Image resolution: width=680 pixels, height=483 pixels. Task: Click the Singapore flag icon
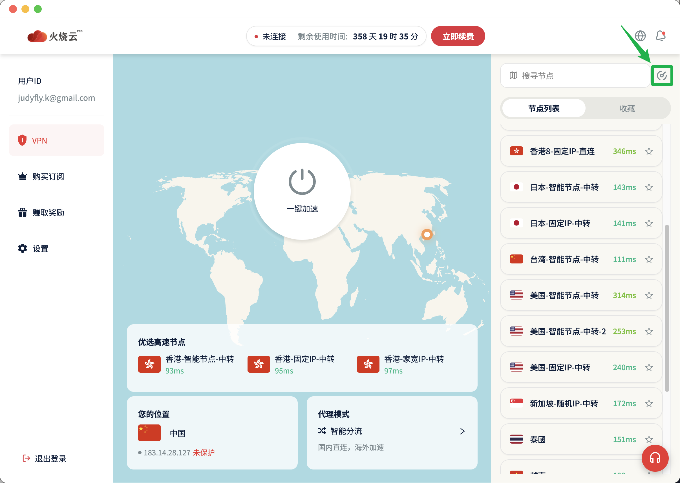[x=516, y=403]
